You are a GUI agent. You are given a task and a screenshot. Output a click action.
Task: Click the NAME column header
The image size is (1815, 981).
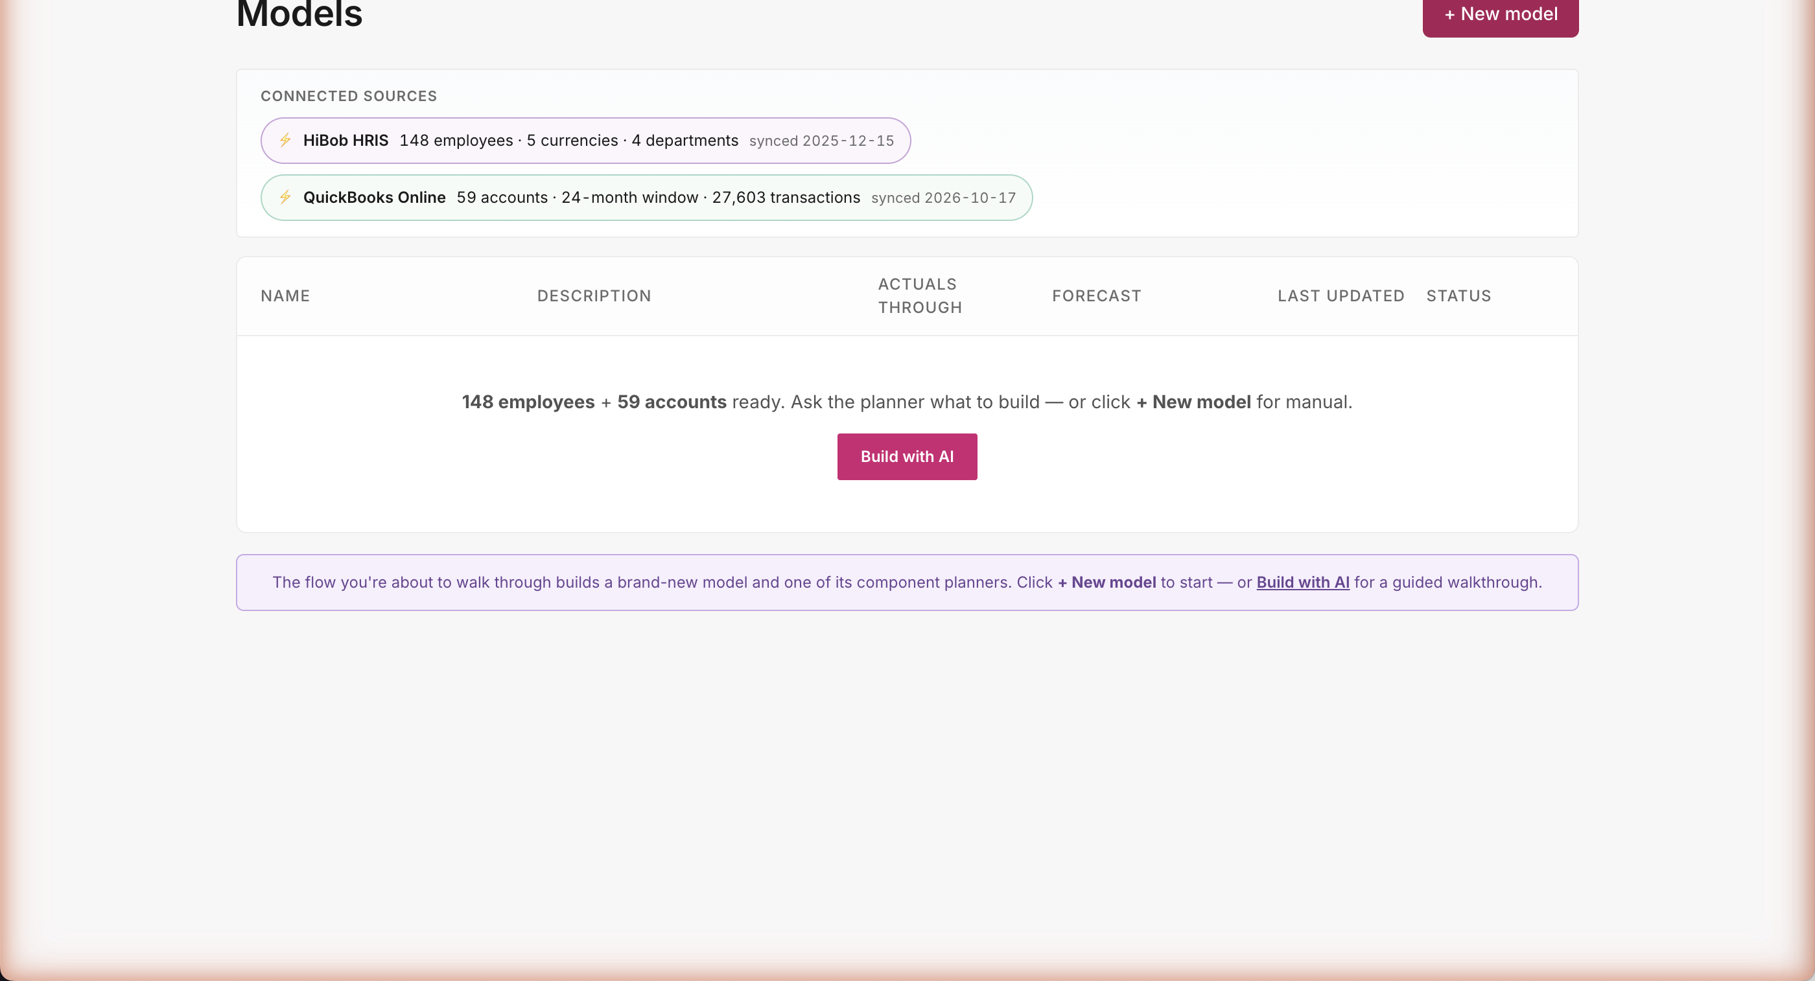tap(285, 295)
